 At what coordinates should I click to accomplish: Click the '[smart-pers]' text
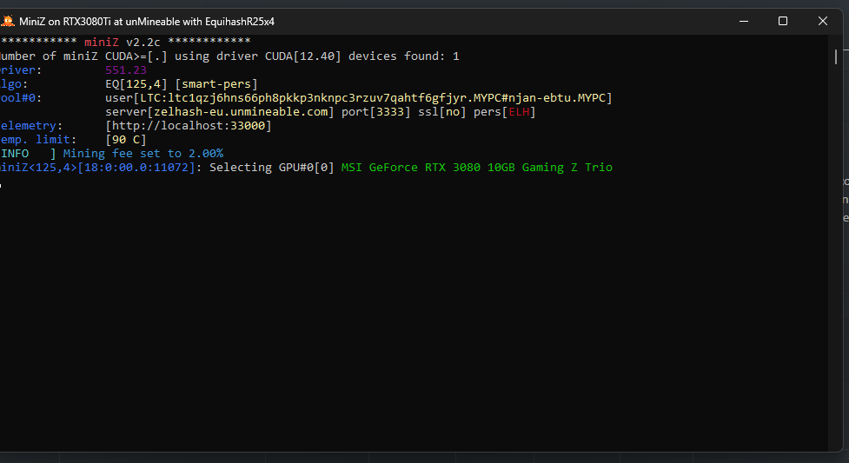click(216, 84)
